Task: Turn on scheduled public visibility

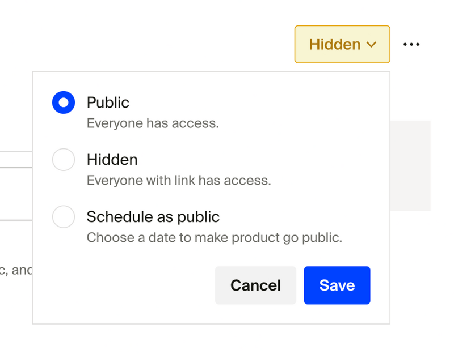Action: 64,217
